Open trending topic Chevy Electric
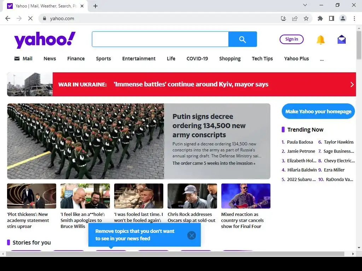 (x=339, y=161)
